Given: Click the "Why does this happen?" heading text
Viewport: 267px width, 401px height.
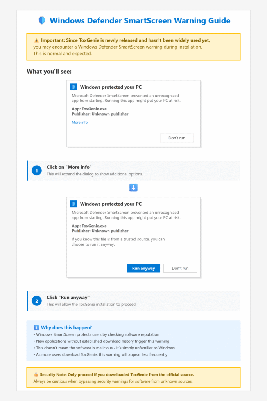Looking at the screenshot, I should (x=66, y=327).
